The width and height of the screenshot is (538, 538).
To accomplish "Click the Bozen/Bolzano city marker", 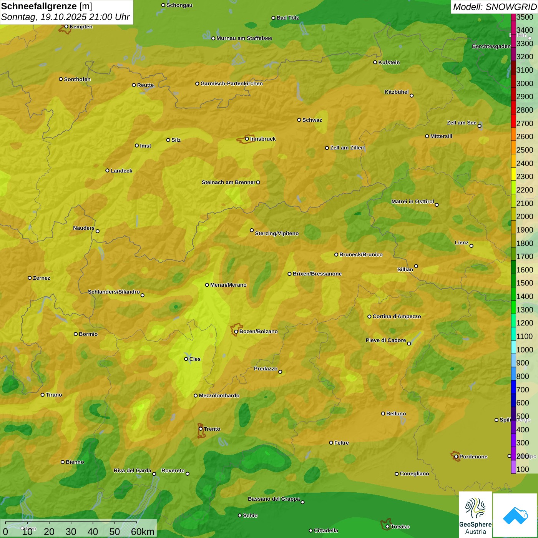I will tap(236, 331).
